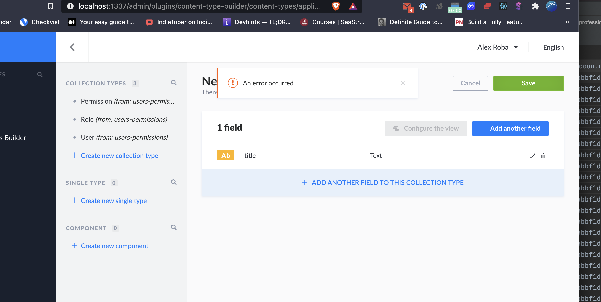Open the Gmail extension icon with badge
The image size is (601, 302).
coord(407,7)
